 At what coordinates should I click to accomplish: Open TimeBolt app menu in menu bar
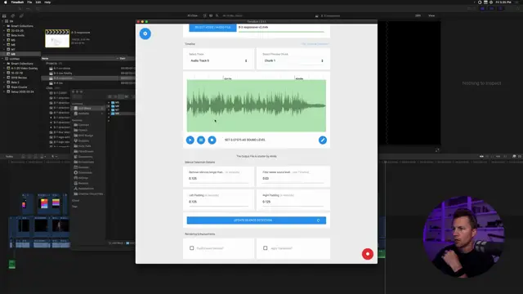click(x=17, y=2)
